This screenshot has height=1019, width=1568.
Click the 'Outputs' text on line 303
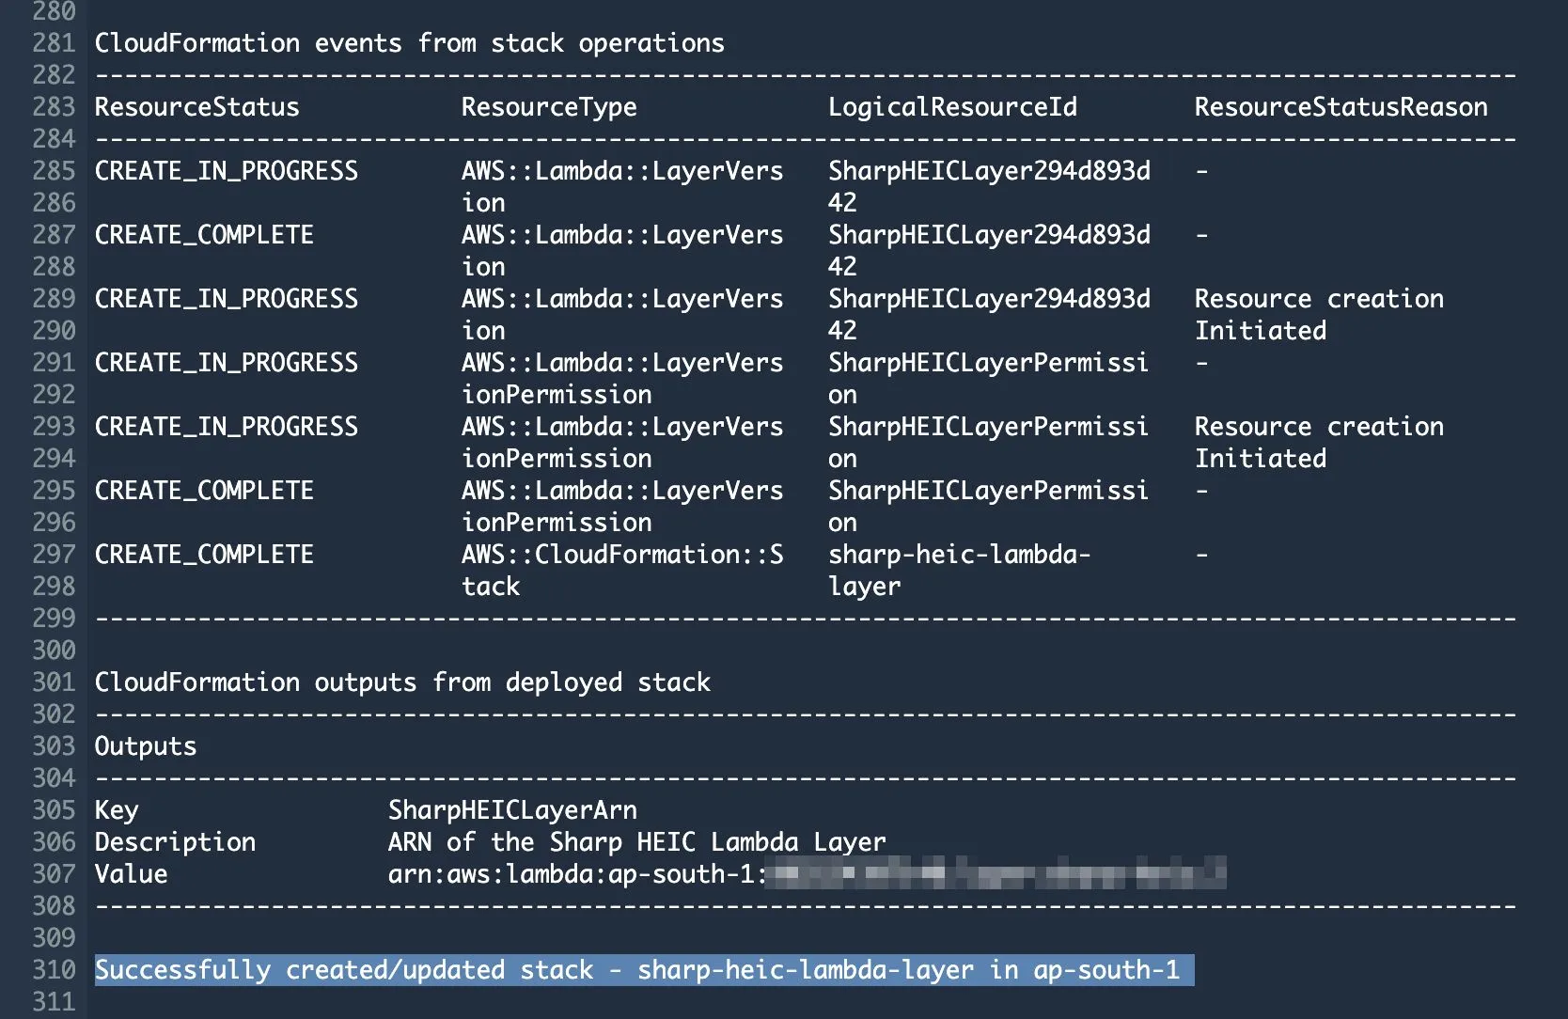(146, 746)
